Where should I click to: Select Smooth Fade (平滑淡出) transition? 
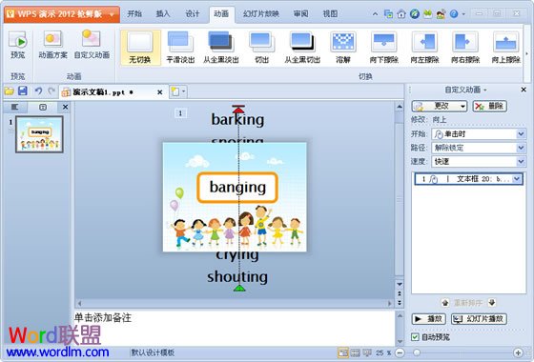(x=180, y=48)
